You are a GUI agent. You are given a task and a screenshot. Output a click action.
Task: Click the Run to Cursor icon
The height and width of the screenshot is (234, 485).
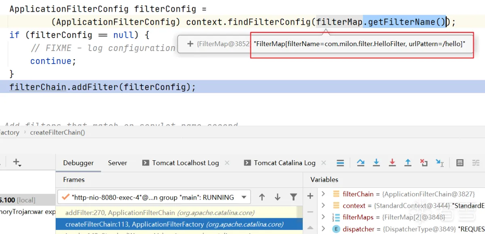coord(440,163)
